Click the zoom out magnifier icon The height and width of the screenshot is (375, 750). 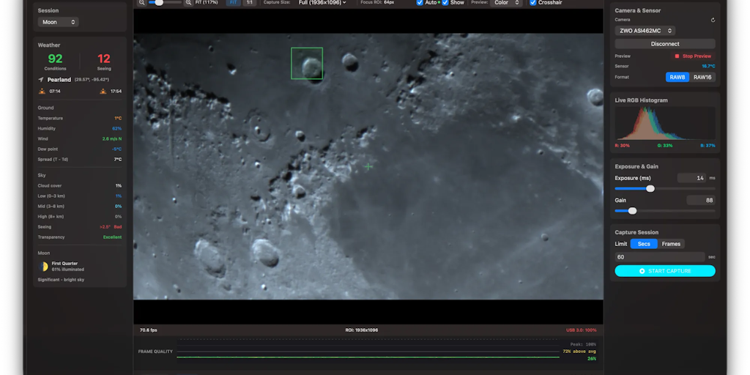coord(141,3)
